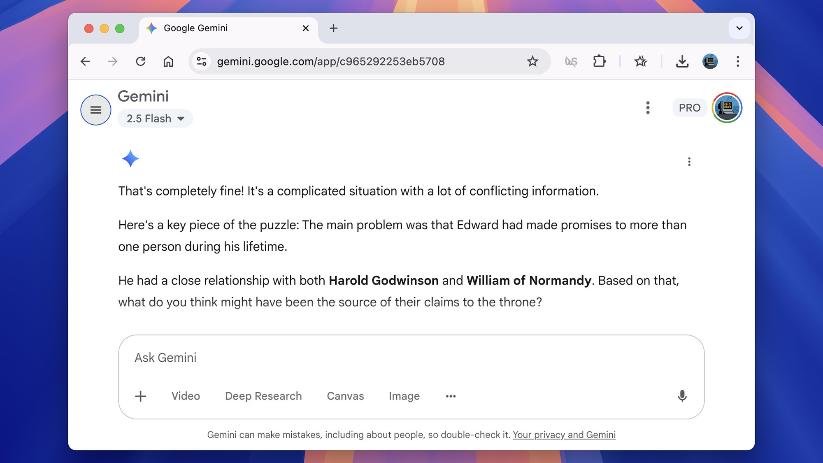
Task: Expand the 2.5 Flash model dropdown
Action: tap(155, 119)
